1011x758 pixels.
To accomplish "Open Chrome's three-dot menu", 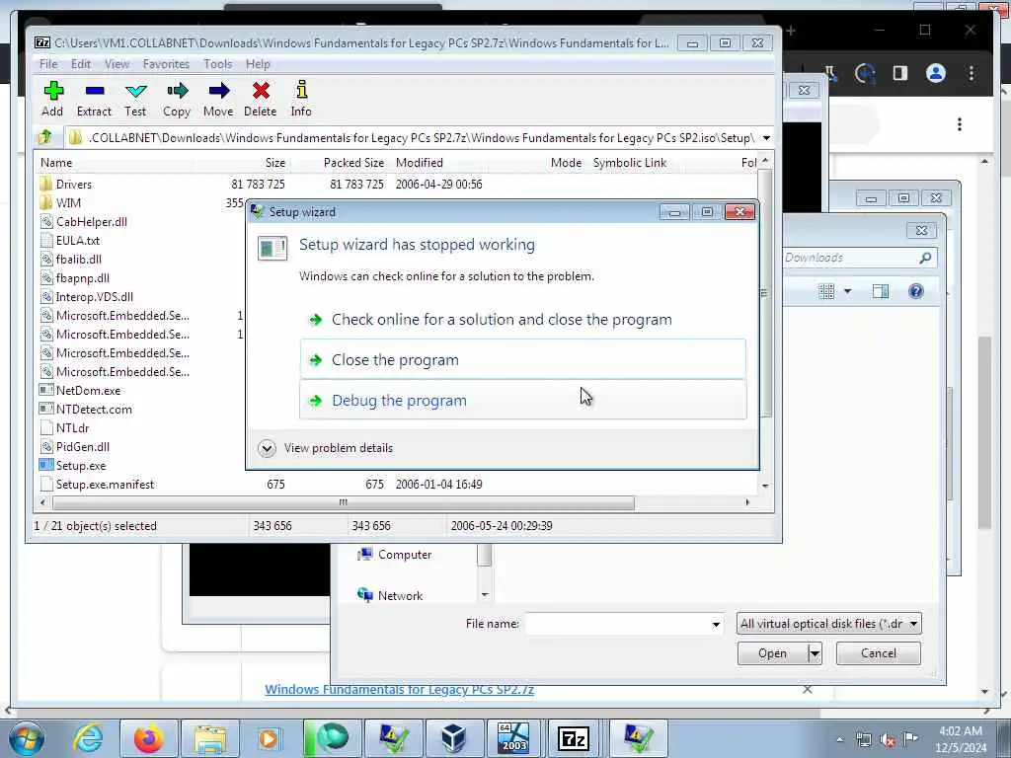I will [972, 73].
